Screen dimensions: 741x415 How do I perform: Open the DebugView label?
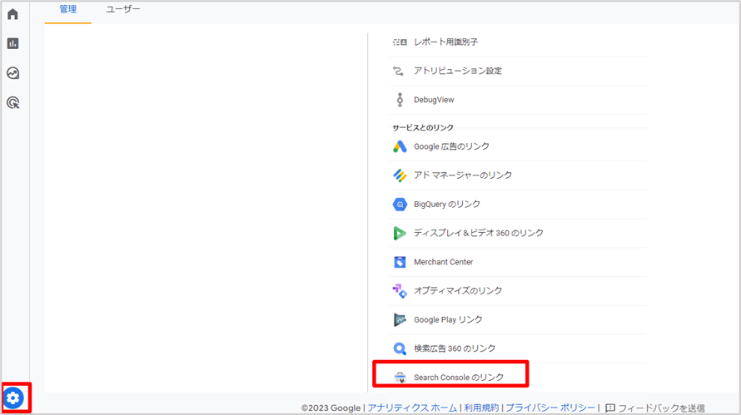(x=434, y=100)
